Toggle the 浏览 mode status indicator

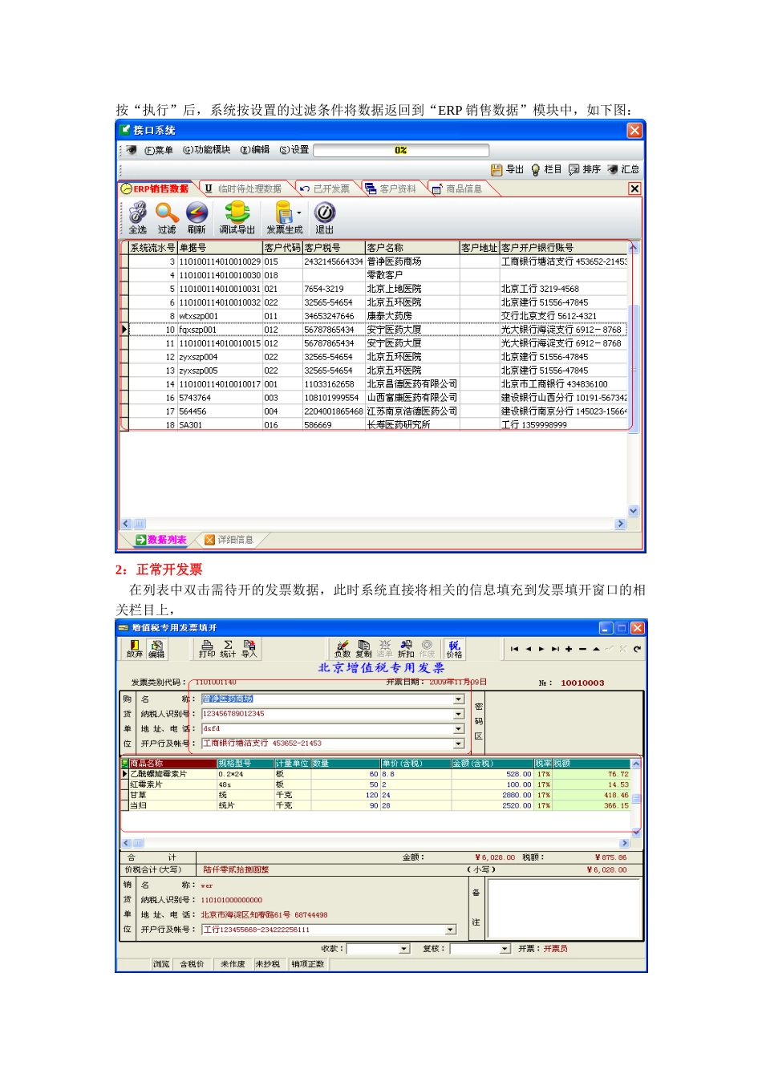coord(161,964)
